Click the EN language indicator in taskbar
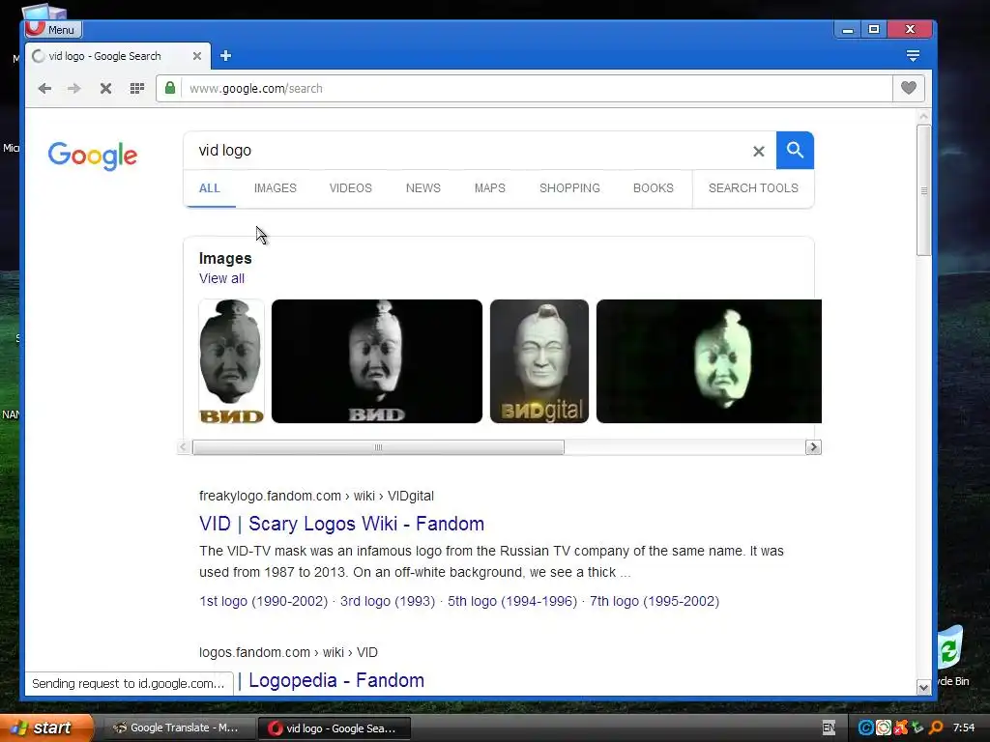 tap(829, 728)
